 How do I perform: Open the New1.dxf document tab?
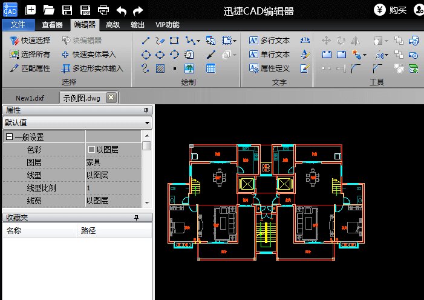(30, 98)
